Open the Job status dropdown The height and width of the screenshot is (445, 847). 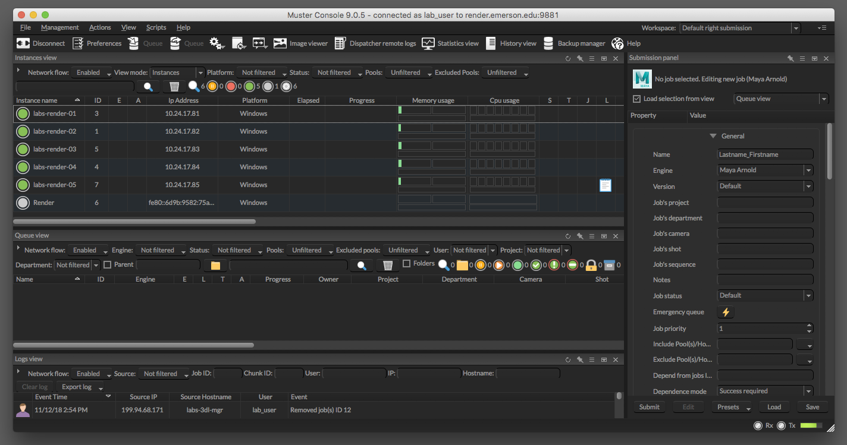765,295
